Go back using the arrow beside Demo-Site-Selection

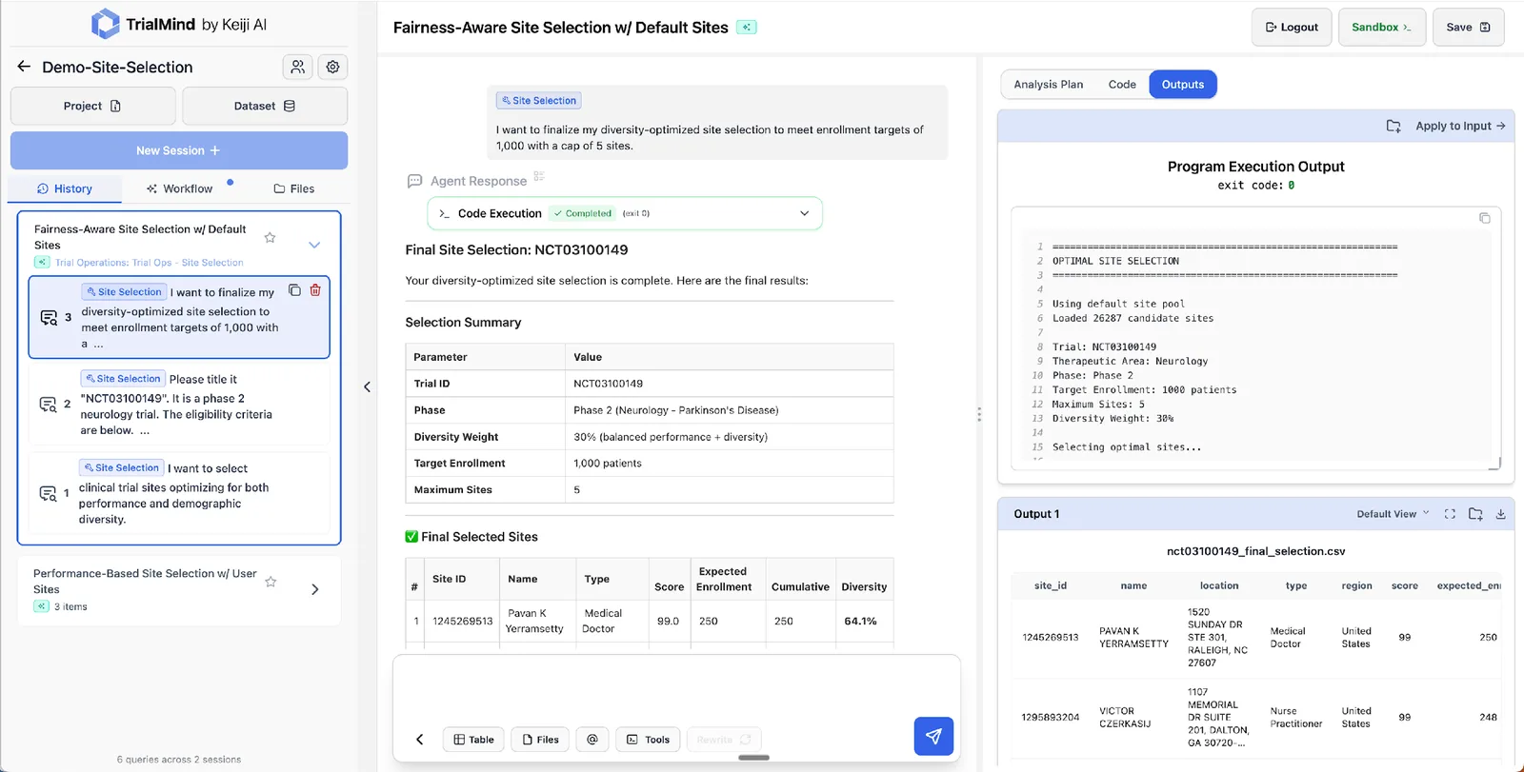[x=24, y=67]
